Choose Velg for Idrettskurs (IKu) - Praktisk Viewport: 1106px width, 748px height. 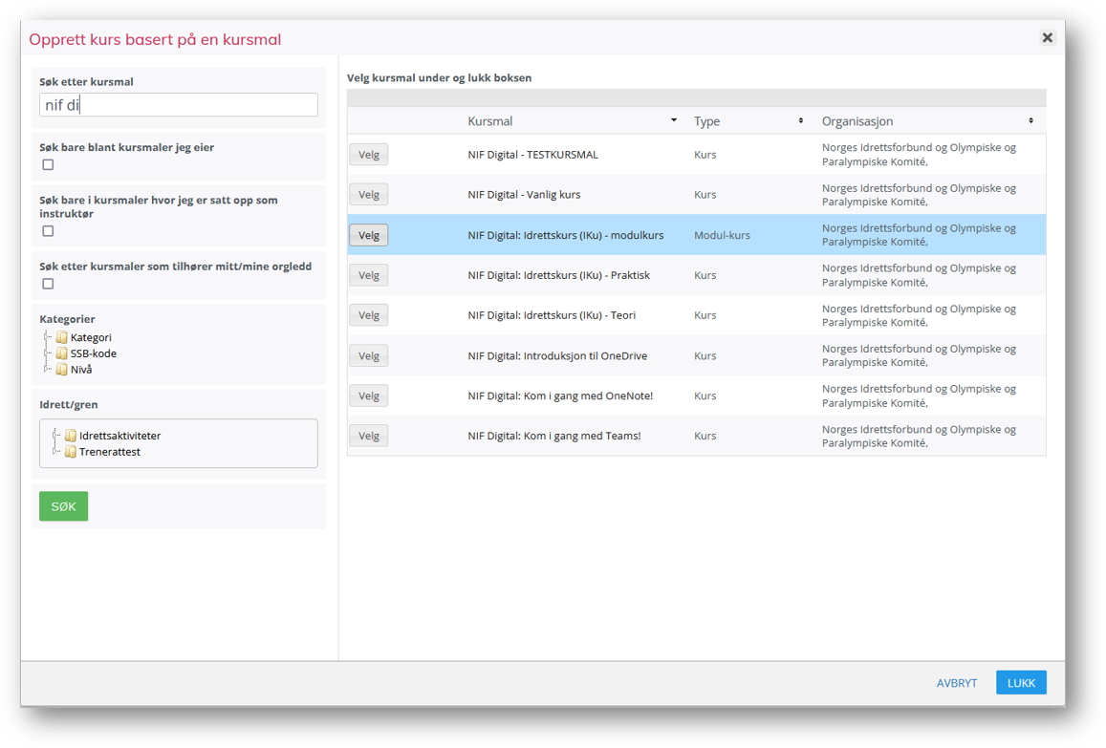[x=369, y=275]
